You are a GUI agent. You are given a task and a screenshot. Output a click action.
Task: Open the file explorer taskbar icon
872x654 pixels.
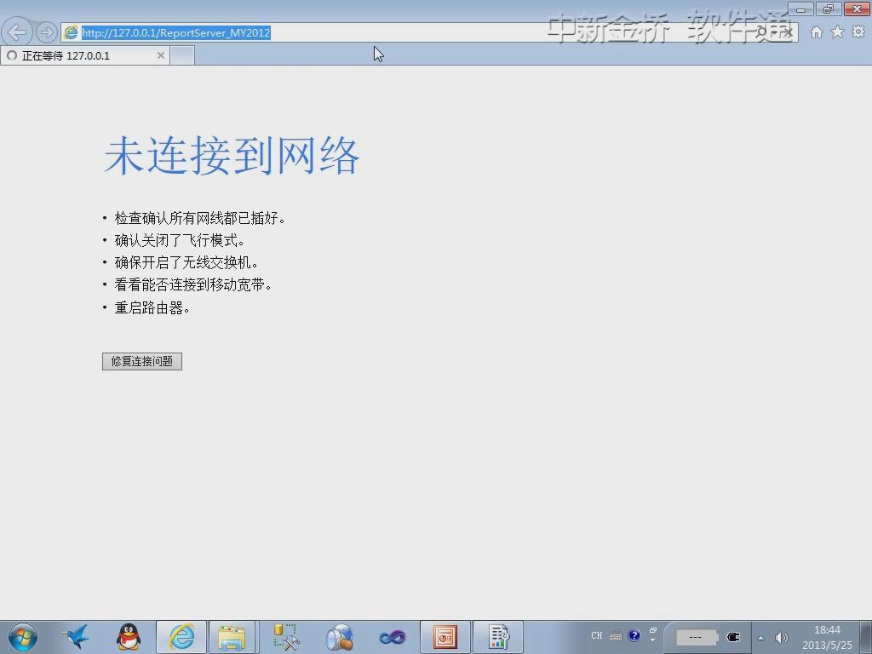[x=232, y=637]
